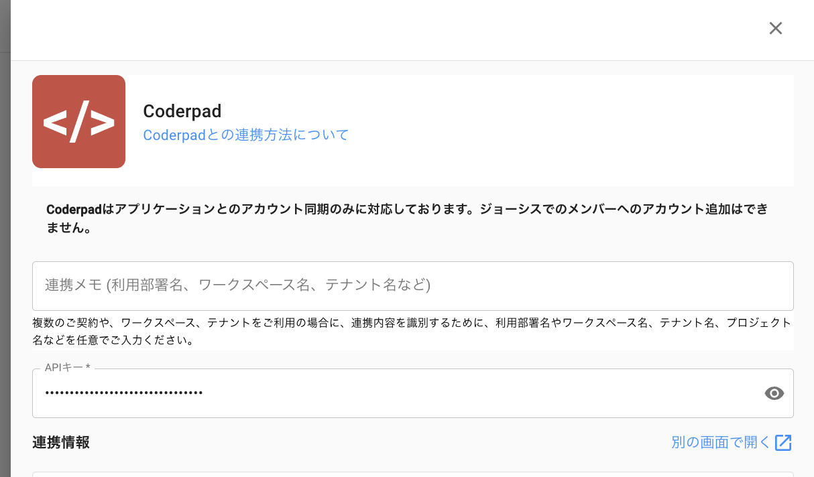Focus the 連携メモ input field

click(412, 285)
